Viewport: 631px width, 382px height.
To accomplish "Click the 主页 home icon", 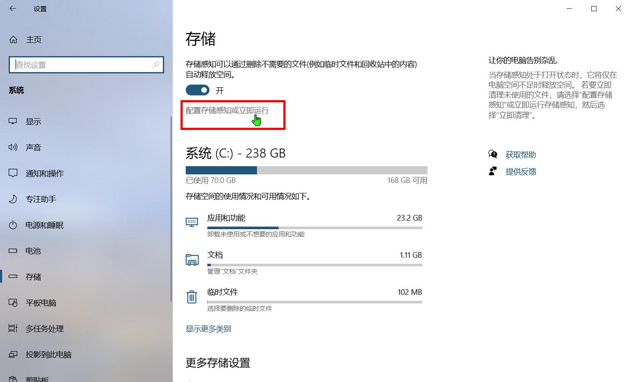I will point(13,39).
